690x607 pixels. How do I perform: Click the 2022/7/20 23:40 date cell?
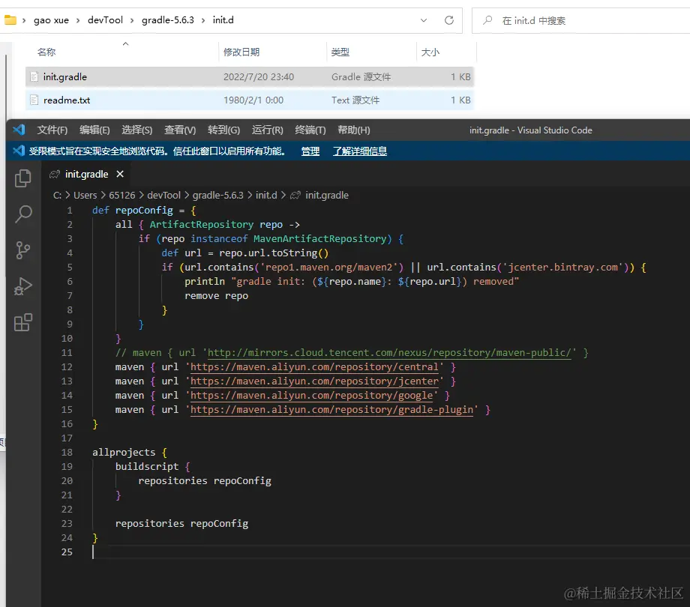[259, 77]
